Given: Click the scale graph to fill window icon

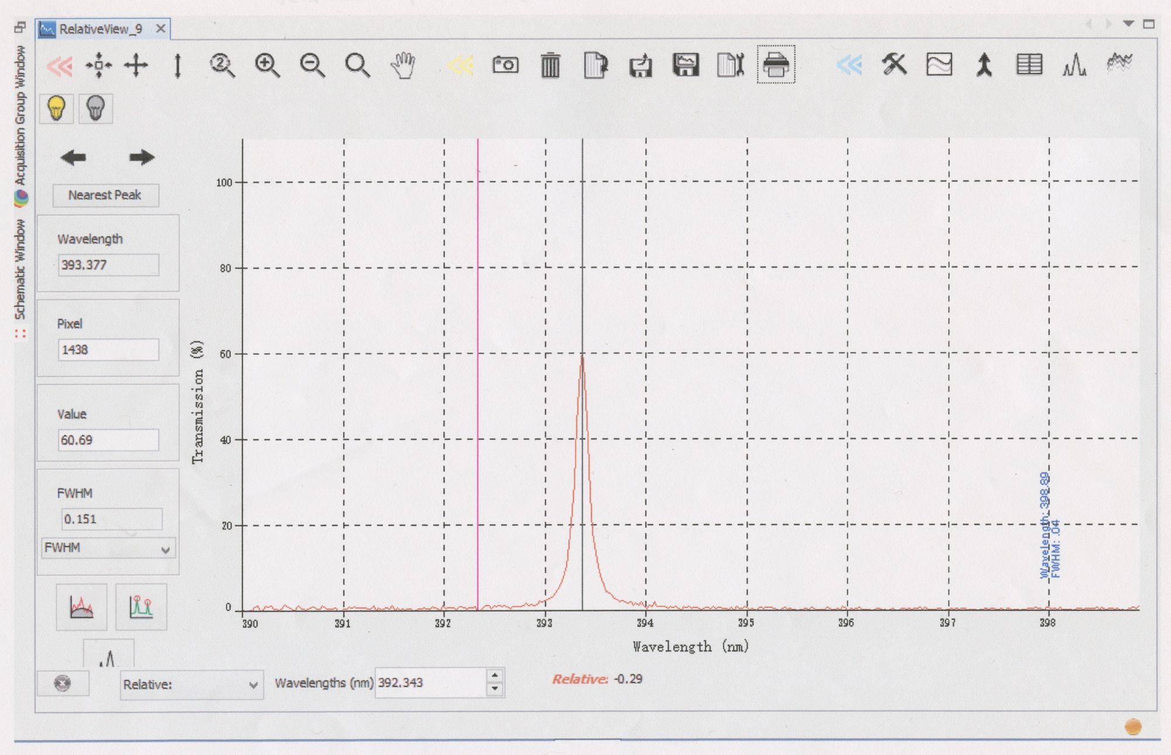Looking at the screenshot, I should click(x=98, y=65).
